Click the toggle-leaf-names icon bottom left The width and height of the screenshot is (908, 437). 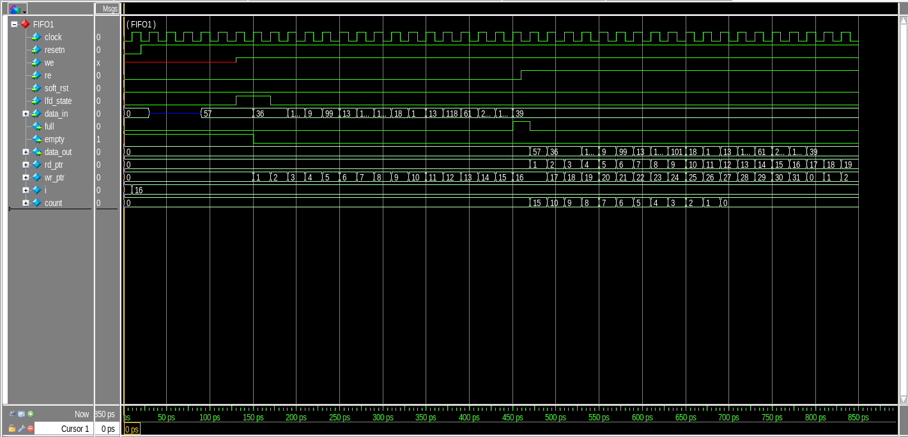[x=12, y=414]
